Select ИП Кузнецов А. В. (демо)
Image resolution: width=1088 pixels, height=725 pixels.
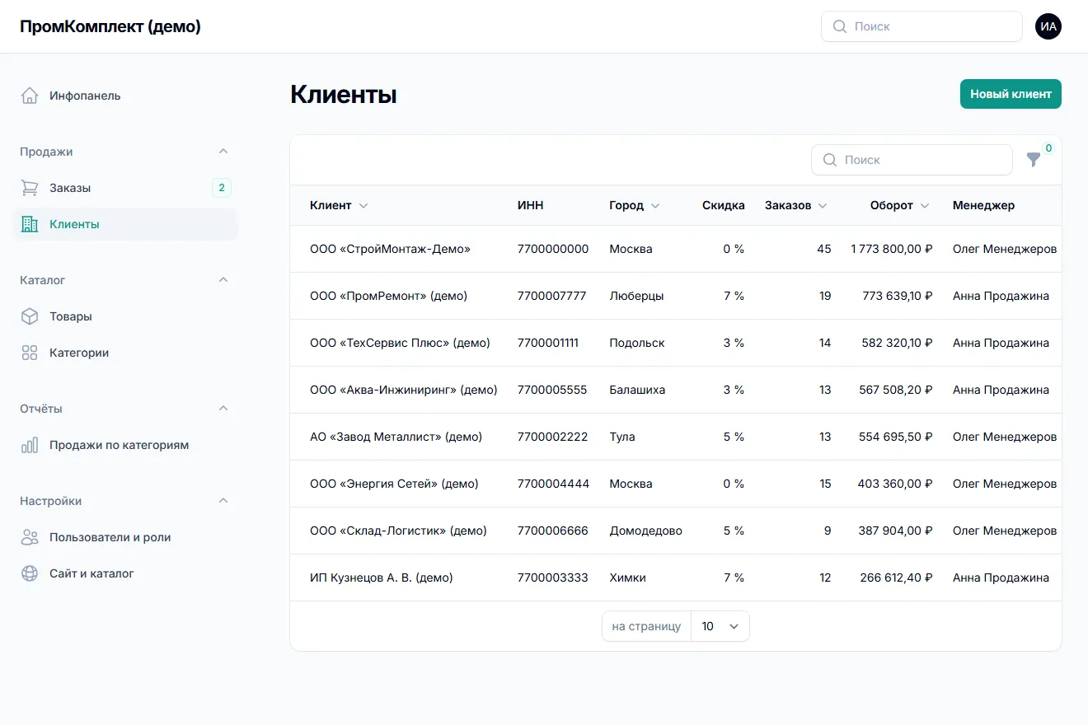click(382, 578)
